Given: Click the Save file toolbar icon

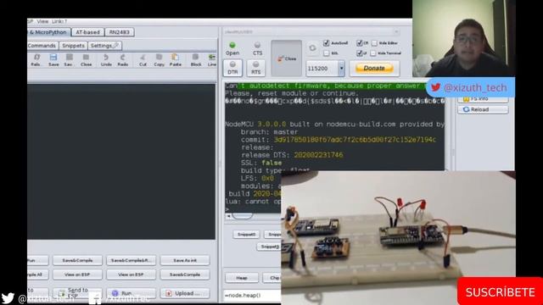Looking at the screenshot, I should tap(53, 59).
